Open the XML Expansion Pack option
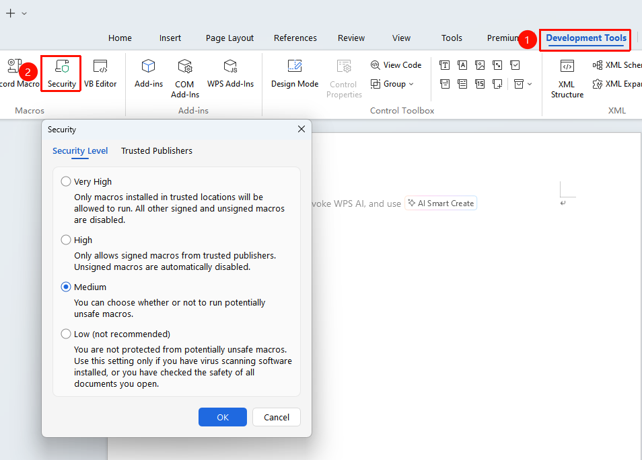Image resolution: width=642 pixels, height=460 pixels. tap(616, 84)
